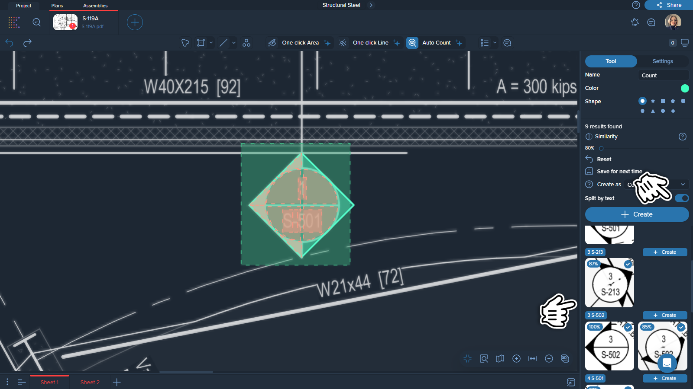This screenshot has height=389, width=693.
Task: Open the Create as dropdown
Action: tap(656, 185)
